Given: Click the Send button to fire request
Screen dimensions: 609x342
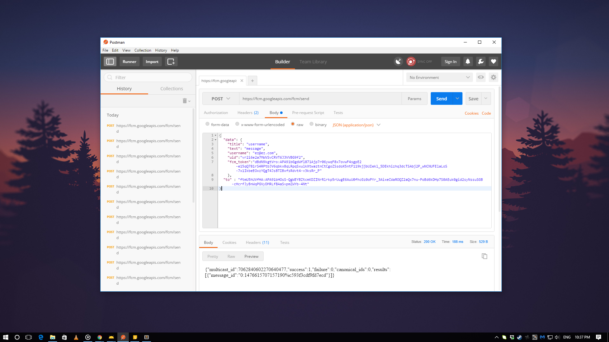Looking at the screenshot, I should (441, 98).
